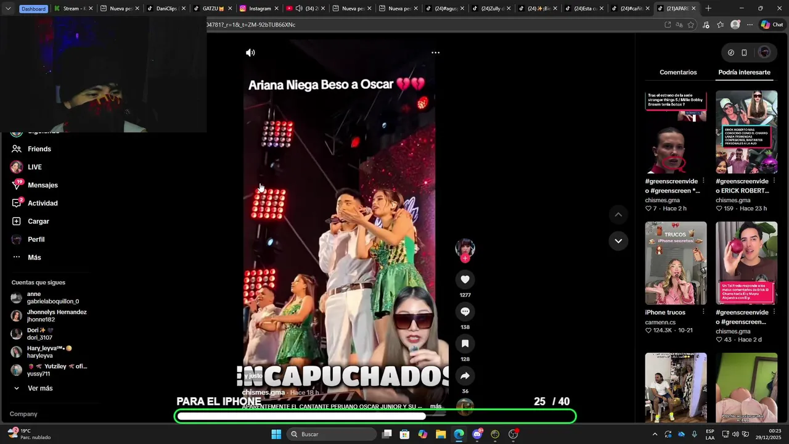
Task: Open Edge Copilot Chat button
Action: click(772, 25)
